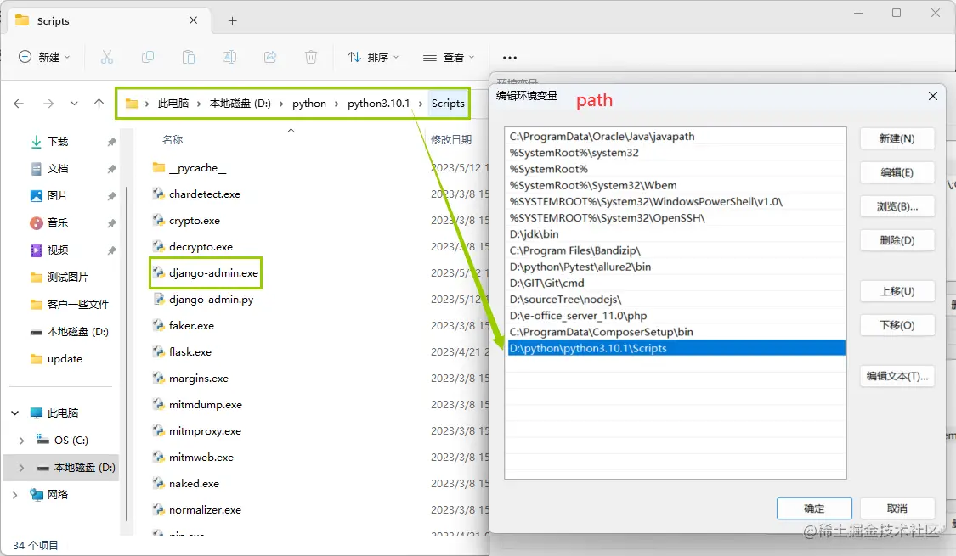Viewport: 956px width, 556px height.
Task: Select D:\python\python3.10.1\Scripts path entry
Action: click(x=676, y=348)
